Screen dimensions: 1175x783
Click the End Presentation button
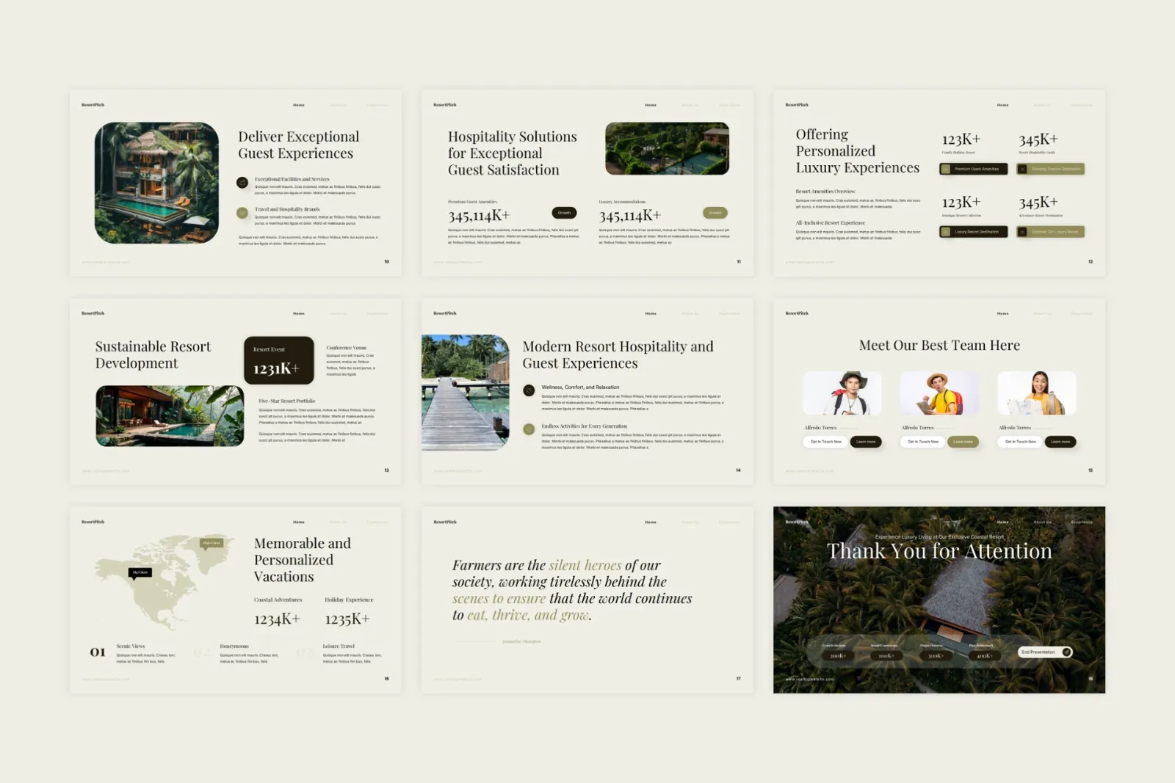[1045, 652]
